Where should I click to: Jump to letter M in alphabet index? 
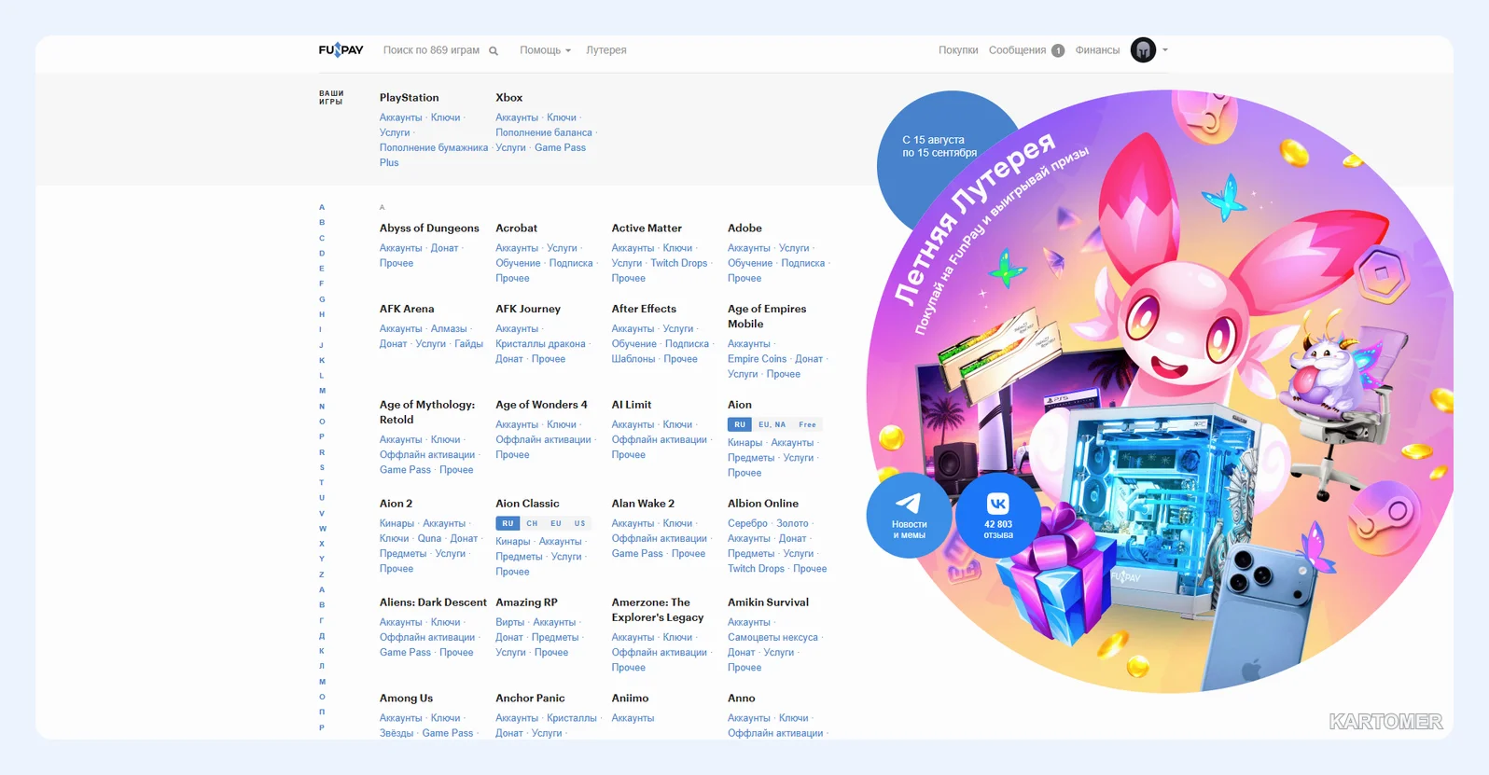pyautogui.click(x=322, y=391)
